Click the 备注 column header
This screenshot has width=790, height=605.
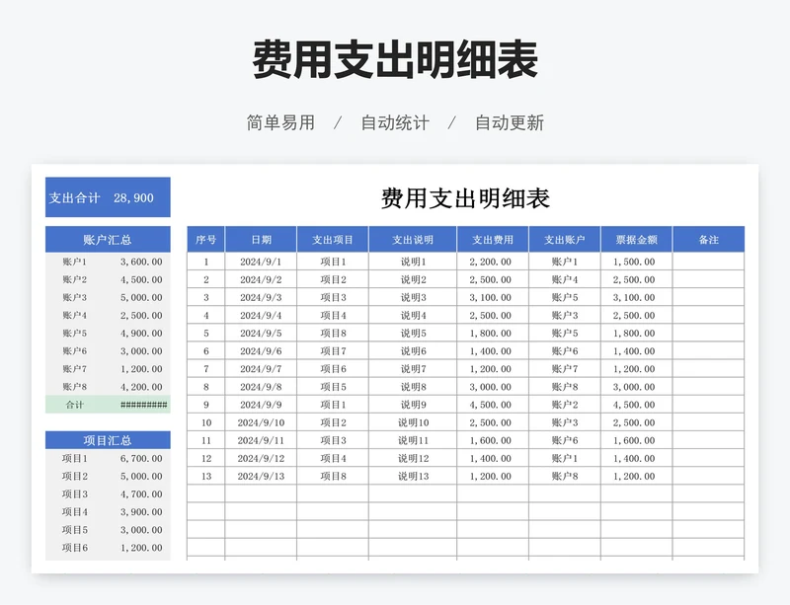tap(708, 239)
